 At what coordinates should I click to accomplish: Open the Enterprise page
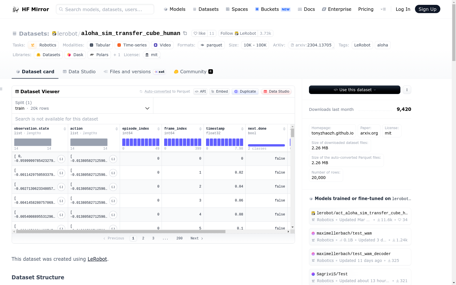337,9
